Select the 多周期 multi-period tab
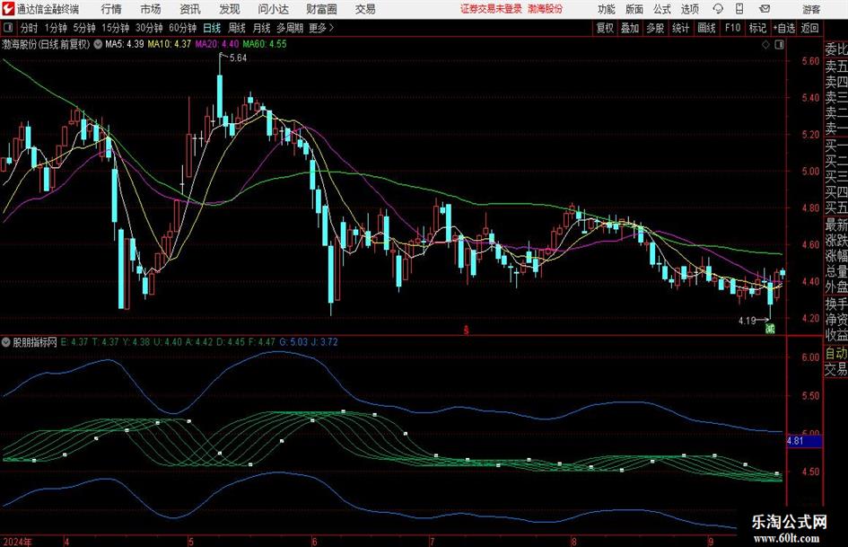 click(289, 28)
